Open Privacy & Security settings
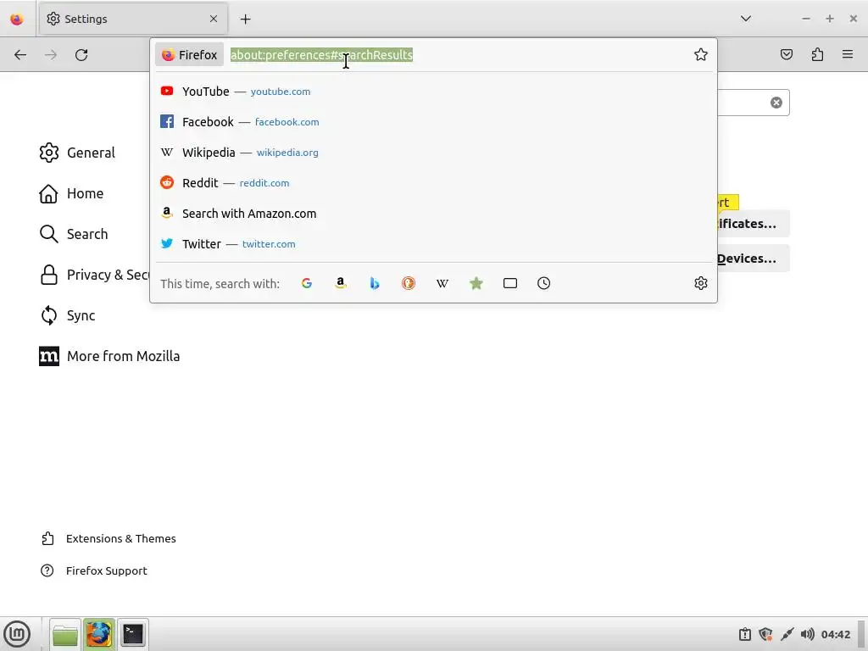 click(x=94, y=275)
